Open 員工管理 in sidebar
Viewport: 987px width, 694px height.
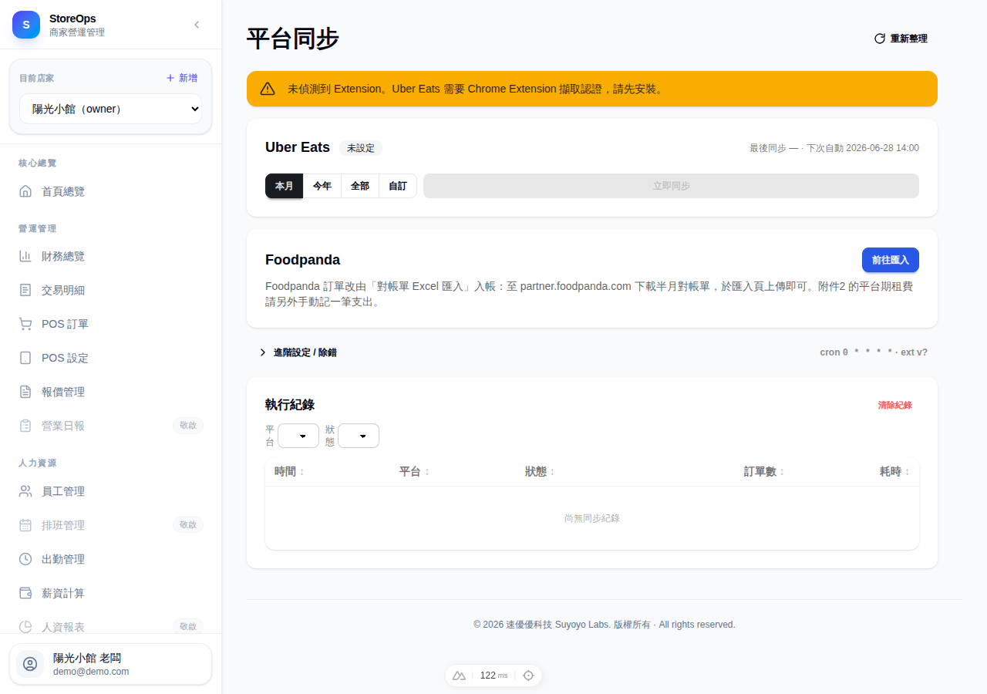(x=110, y=491)
